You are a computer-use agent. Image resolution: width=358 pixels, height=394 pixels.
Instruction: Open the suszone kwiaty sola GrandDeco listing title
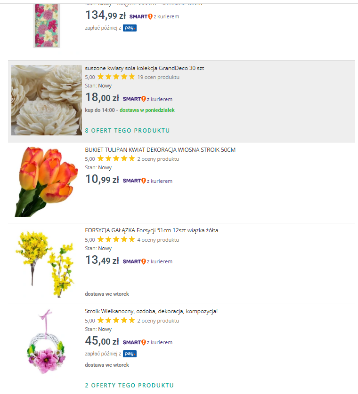click(145, 68)
